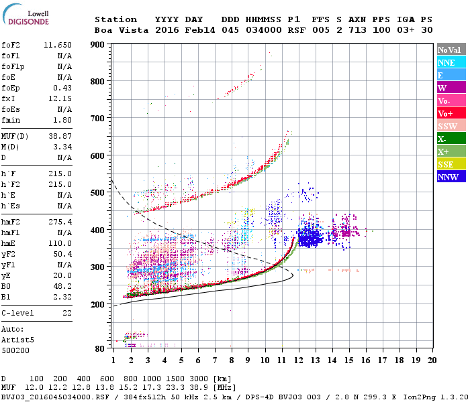The image size is (470, 402).
Task: Click the 500200 text under Artist5
Action: click(15, 350)
